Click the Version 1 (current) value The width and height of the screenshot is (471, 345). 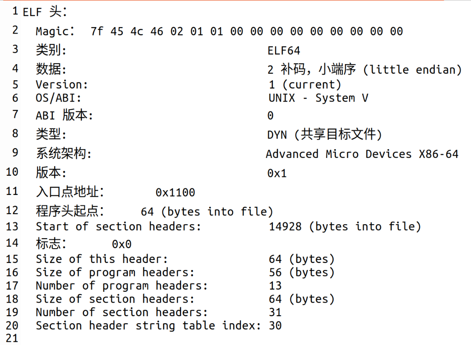tap(305, 85)
